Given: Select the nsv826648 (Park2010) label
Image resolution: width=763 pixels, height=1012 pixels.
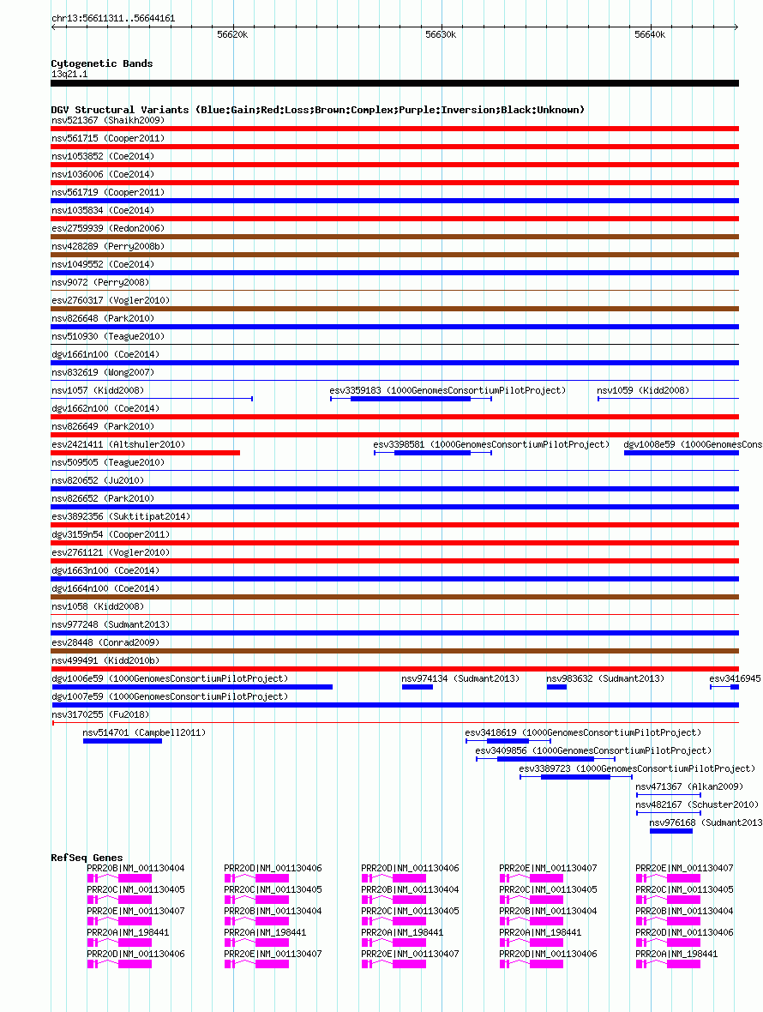Looking at the screenshot, I should click(x=103, y=318).
